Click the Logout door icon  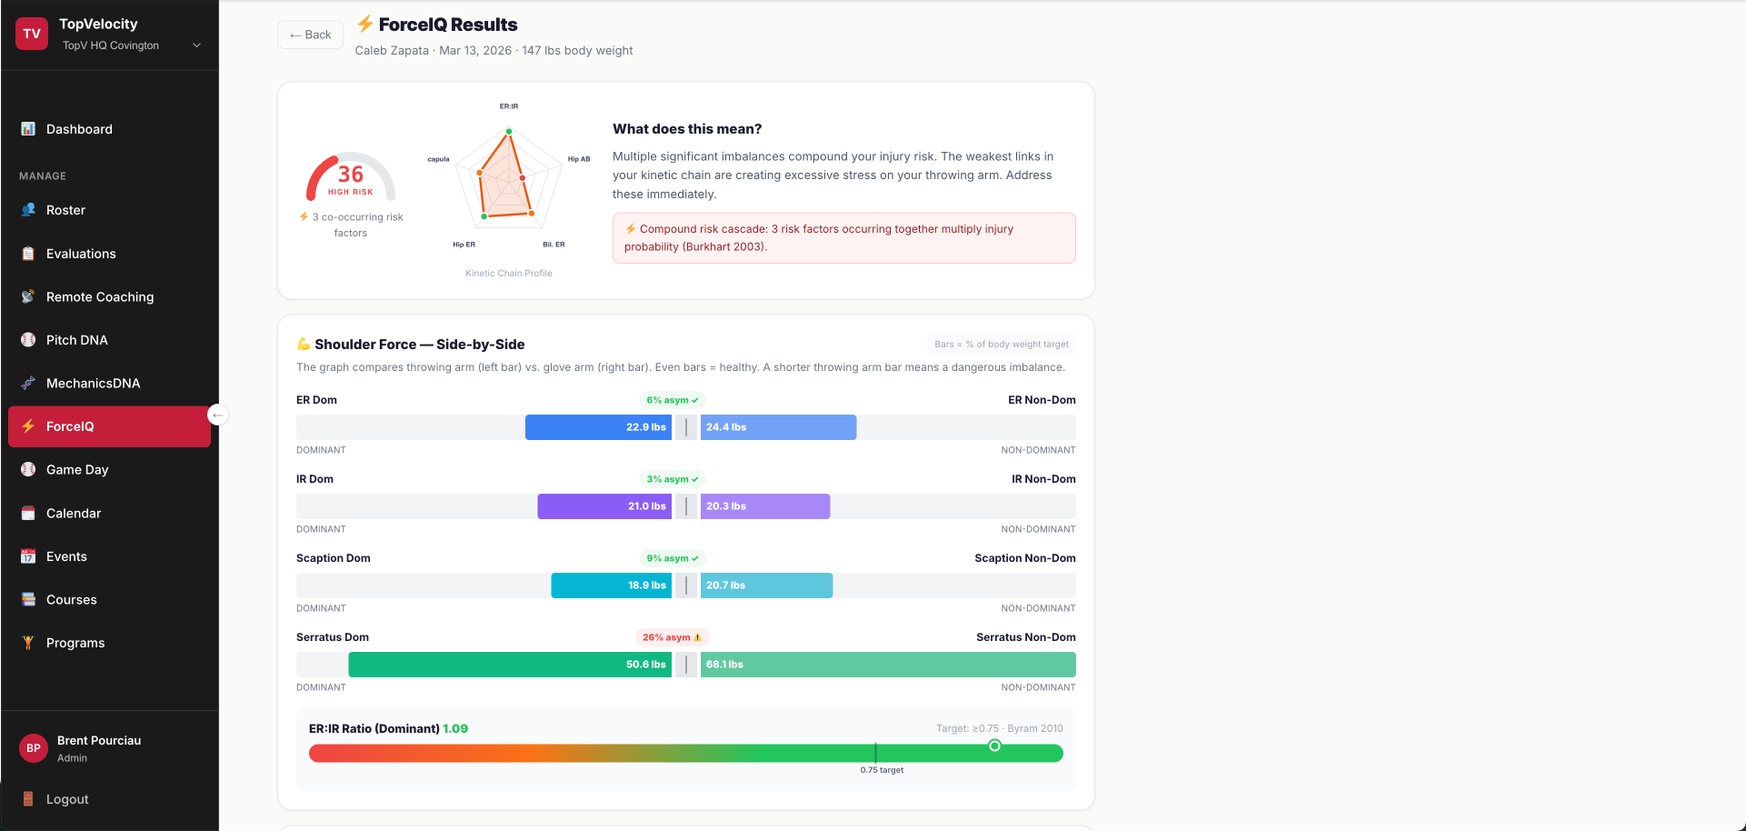pos(28,799)
